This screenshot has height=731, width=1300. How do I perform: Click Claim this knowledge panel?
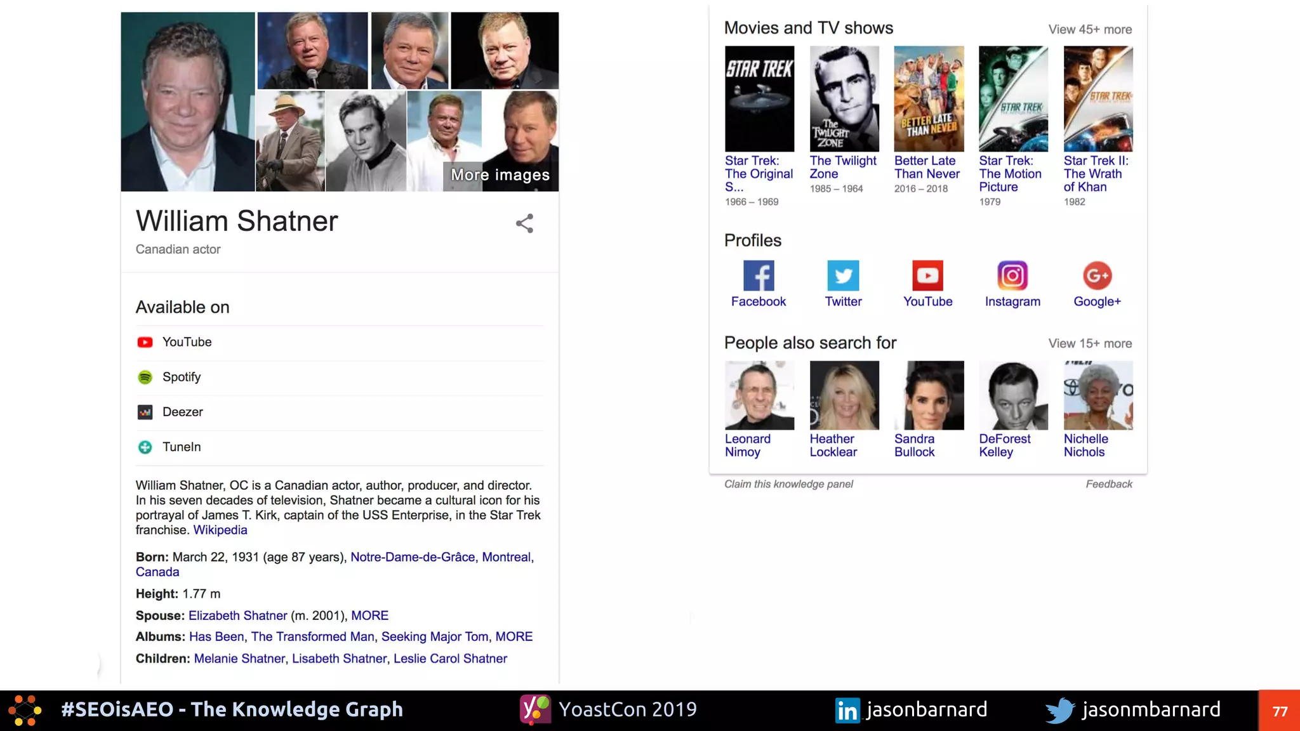click(x=788, y=484)
